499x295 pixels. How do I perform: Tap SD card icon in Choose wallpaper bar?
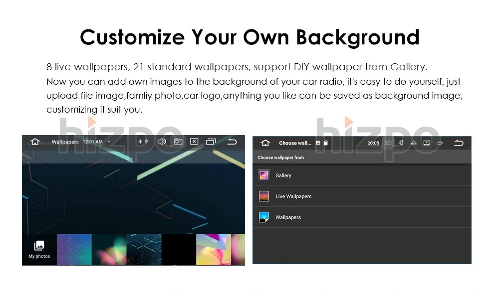[x=325, y=143]
